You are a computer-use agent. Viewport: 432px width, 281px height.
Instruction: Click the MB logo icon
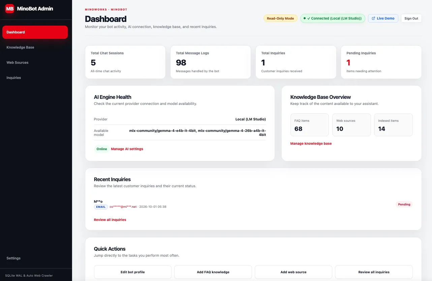(9, 9)
